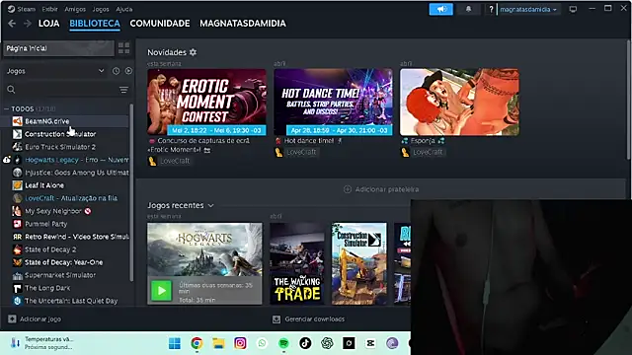Image resolution: width=632 pixels, height=355 pixels.
Task: Enter Big Picture mode via monitor icon
Action: (573, 9)
